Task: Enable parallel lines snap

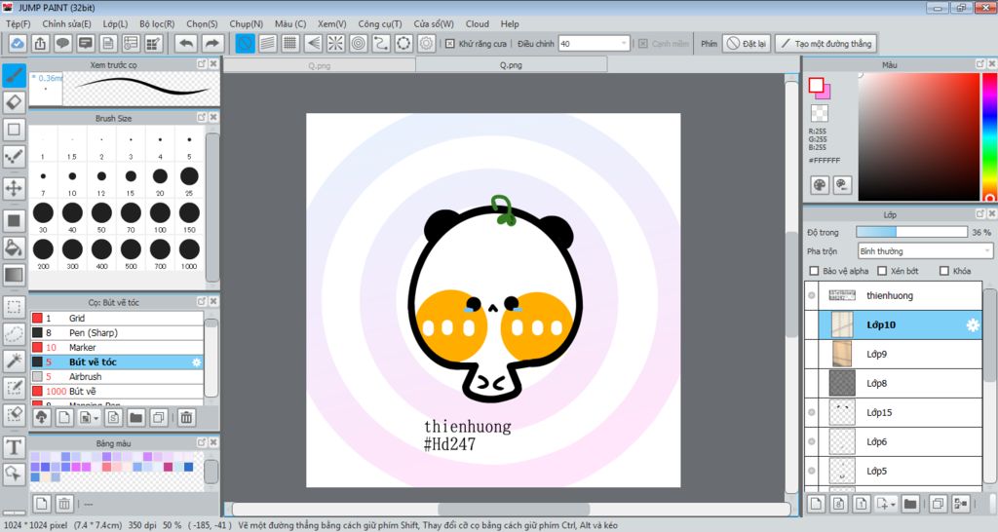Action: pos(268,44)
